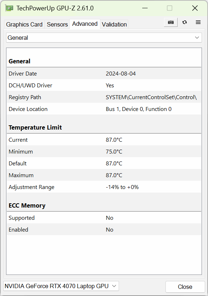Image resolution: width=208 pixels, height=296 pixels.
Task: Go to the Validation tab
Action: (114, 24)
